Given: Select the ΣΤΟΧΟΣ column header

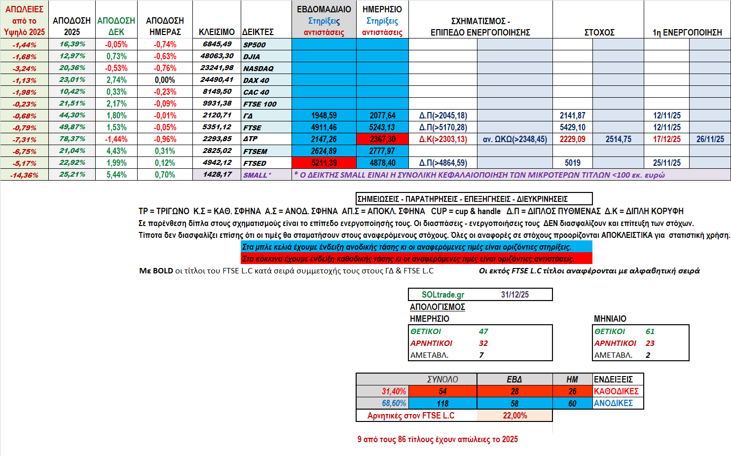Looking at the screenshot, I should [x=599, y=32].
